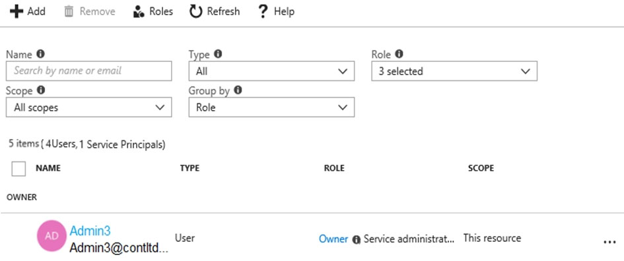
Task: Click the Search by name or email field
Action: pyautogui.click(x=88, y=71)
